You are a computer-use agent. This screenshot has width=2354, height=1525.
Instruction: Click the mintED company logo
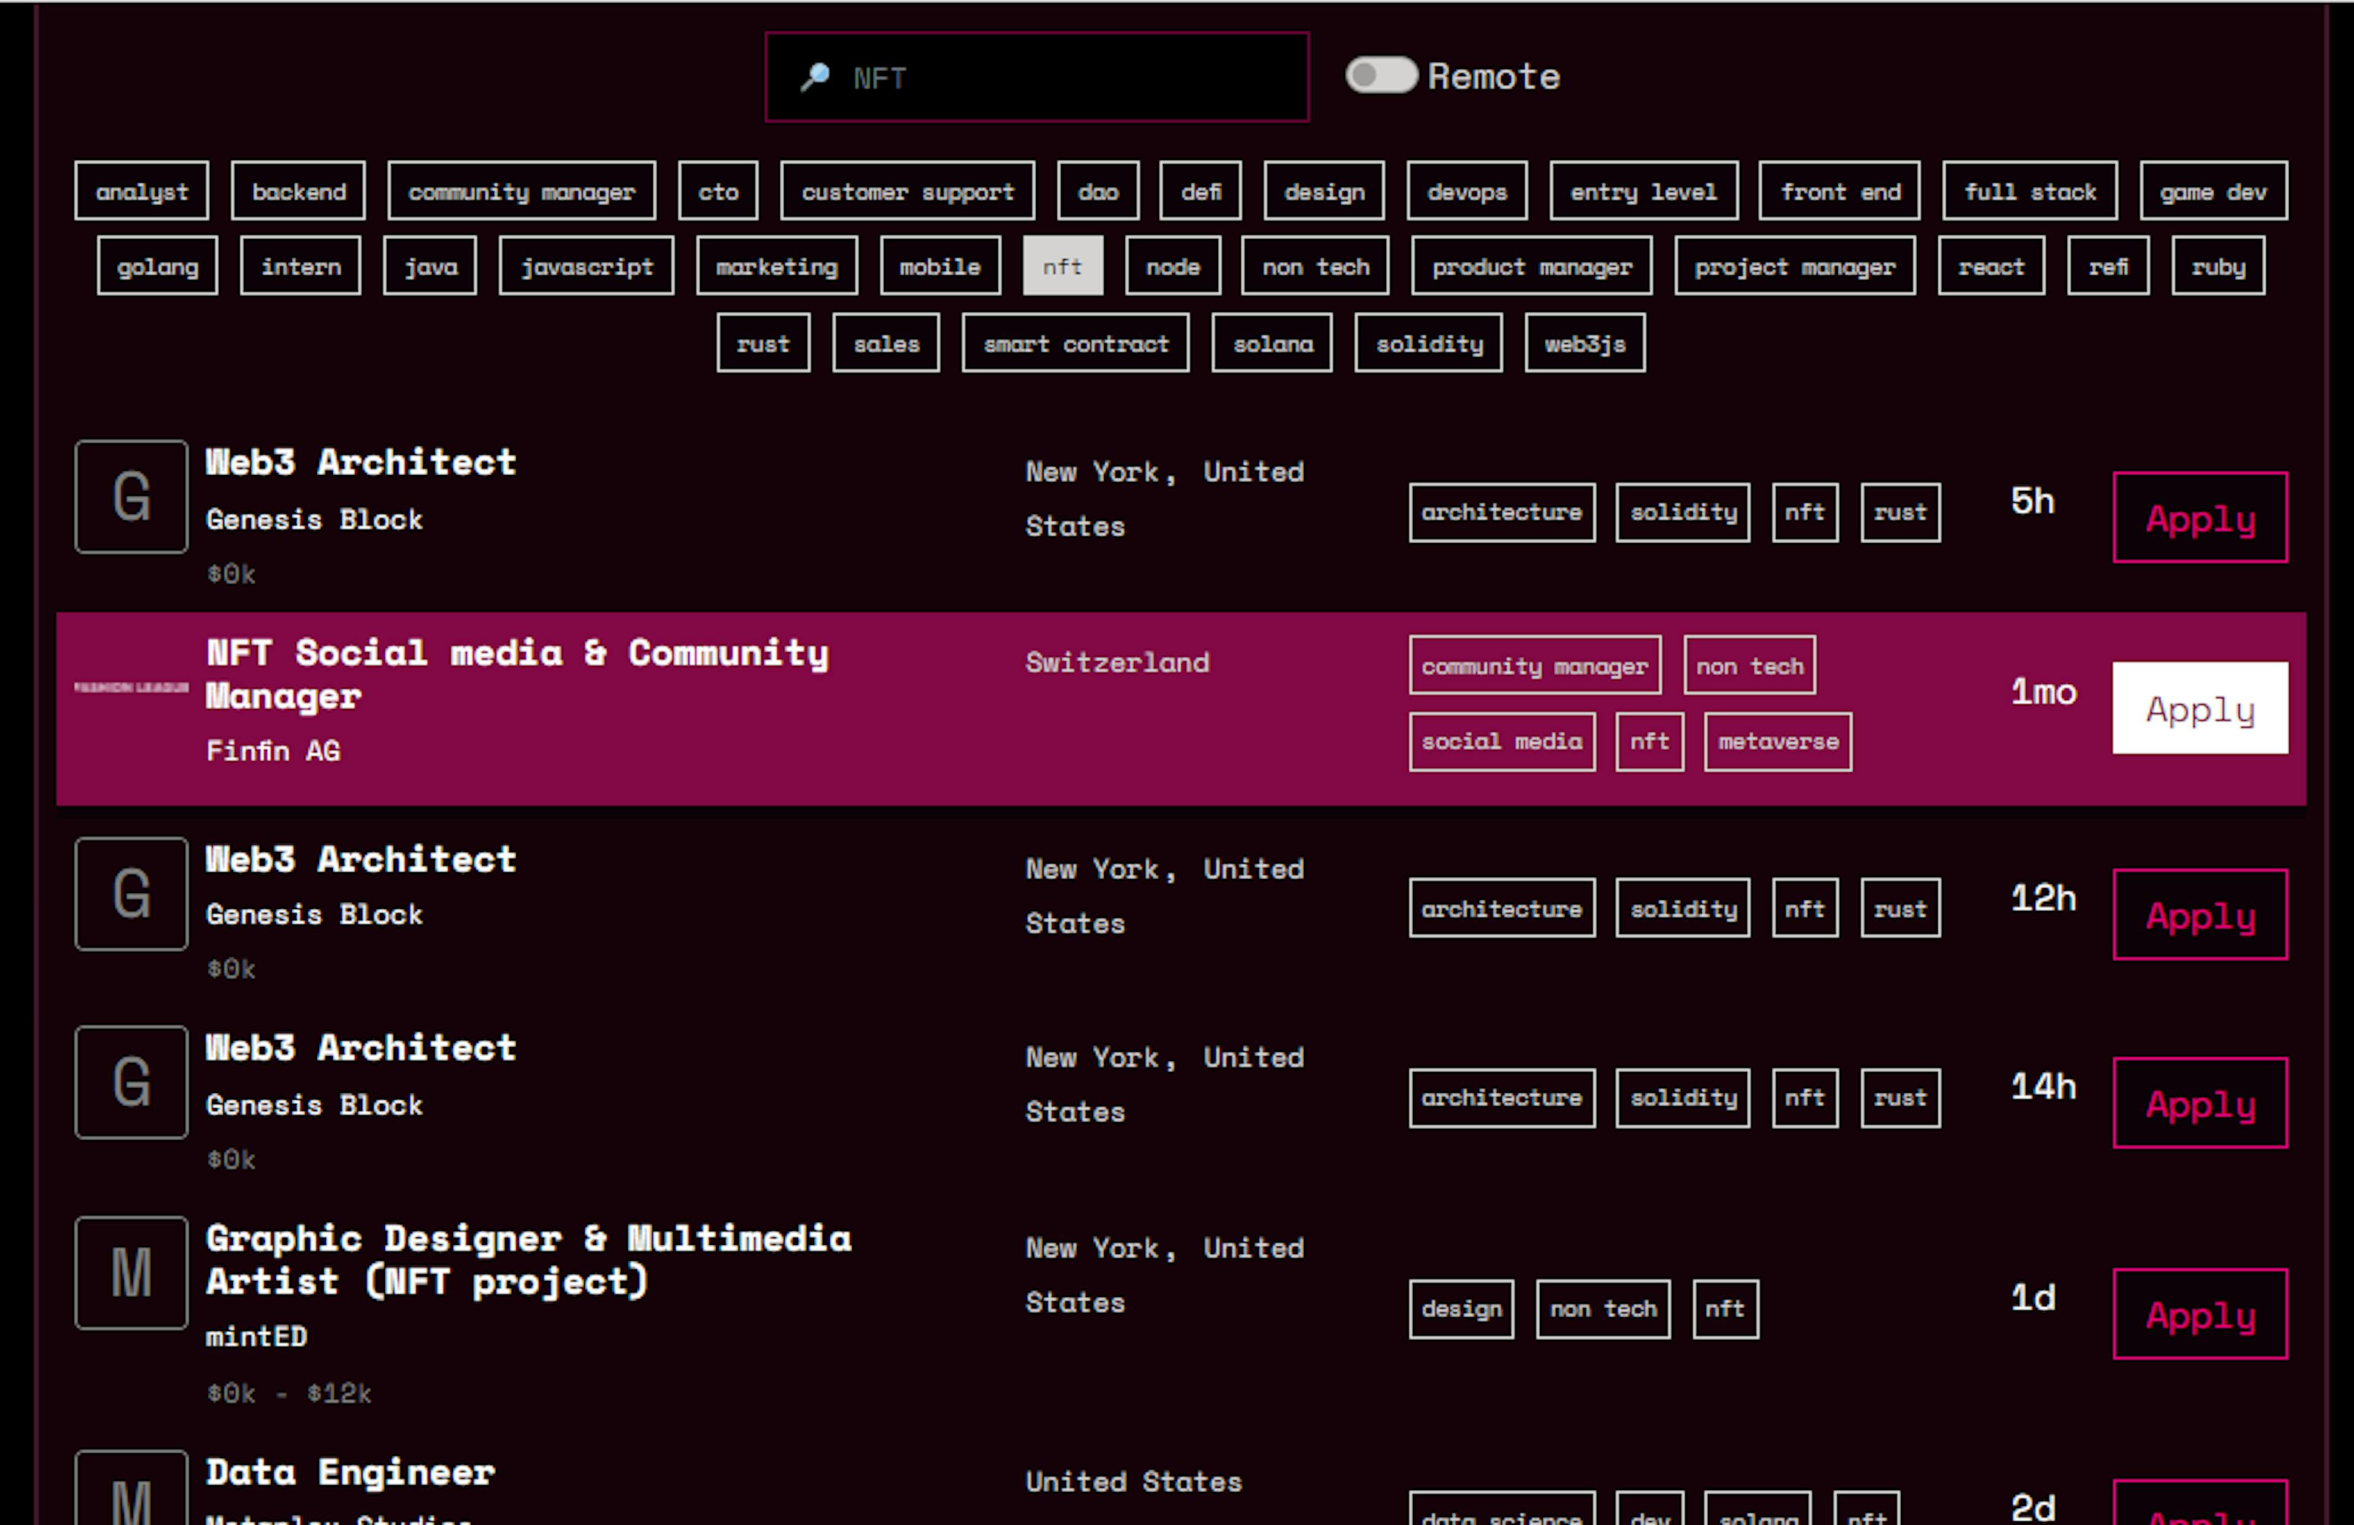(132, 1273)
